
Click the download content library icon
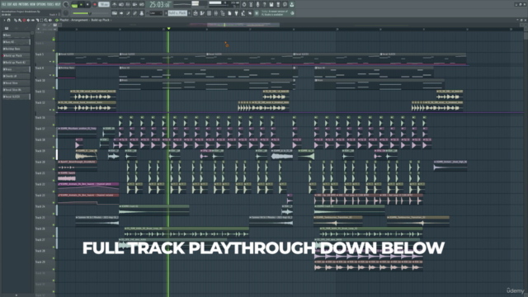pyautogui.click(x=291, y=4)
